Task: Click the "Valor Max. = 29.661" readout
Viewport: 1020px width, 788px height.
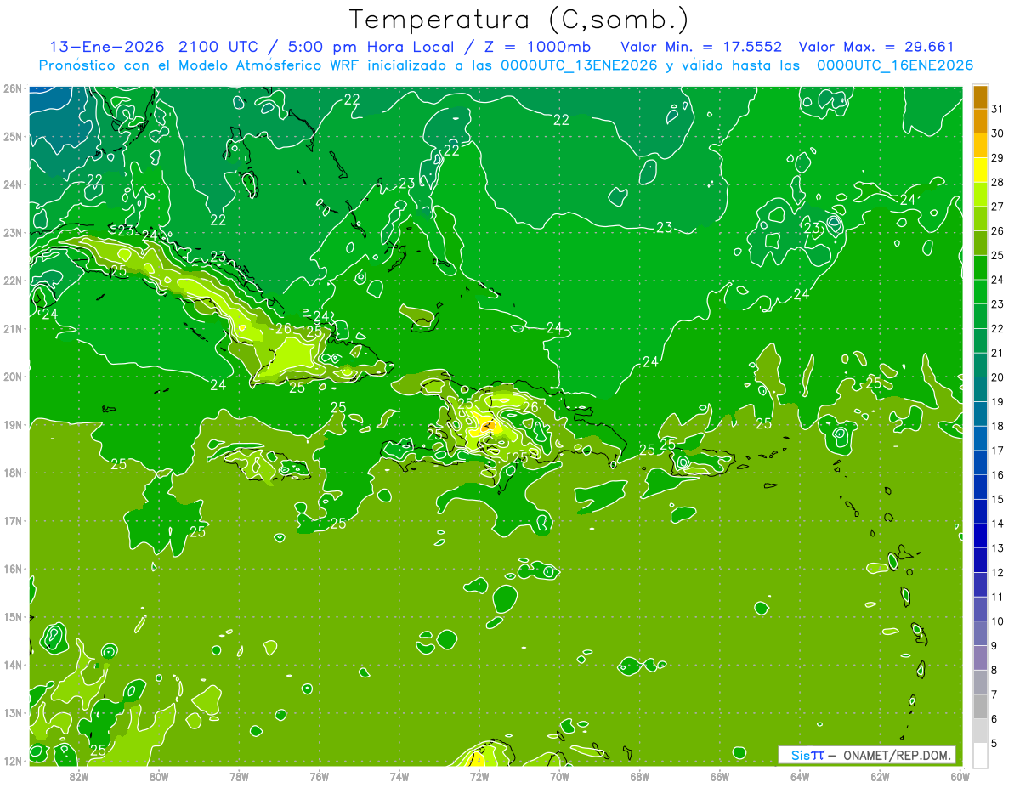Action: tap(876, 47)
